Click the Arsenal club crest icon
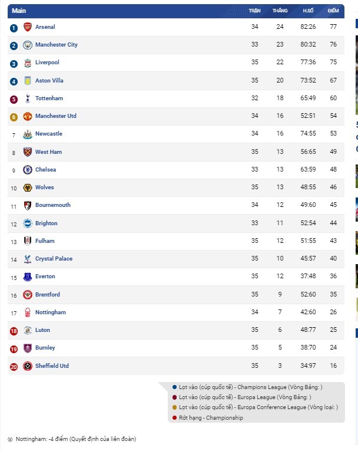The image size is (358, 451). (x=28, y=27)
